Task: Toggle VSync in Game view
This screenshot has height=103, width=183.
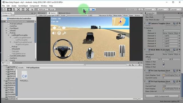Action: point(126,15)
